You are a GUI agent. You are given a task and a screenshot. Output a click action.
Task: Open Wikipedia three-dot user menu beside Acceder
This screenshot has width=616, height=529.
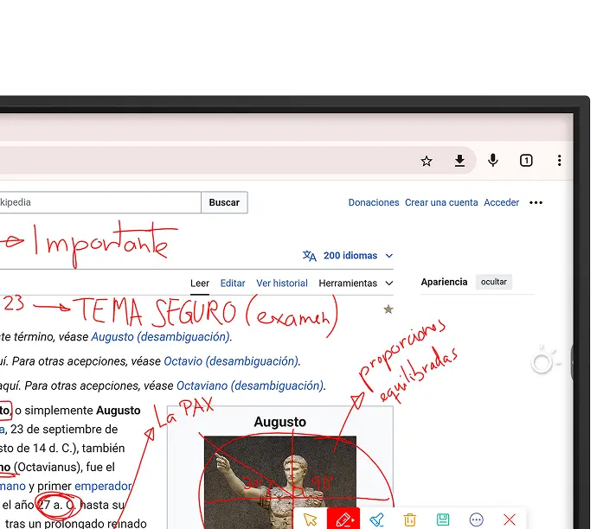(x=536, y=202)
